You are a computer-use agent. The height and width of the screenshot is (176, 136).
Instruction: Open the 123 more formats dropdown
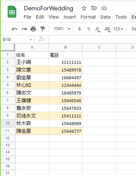[118, 29]
